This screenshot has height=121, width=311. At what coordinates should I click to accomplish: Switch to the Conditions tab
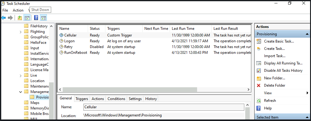pos(116,99)
